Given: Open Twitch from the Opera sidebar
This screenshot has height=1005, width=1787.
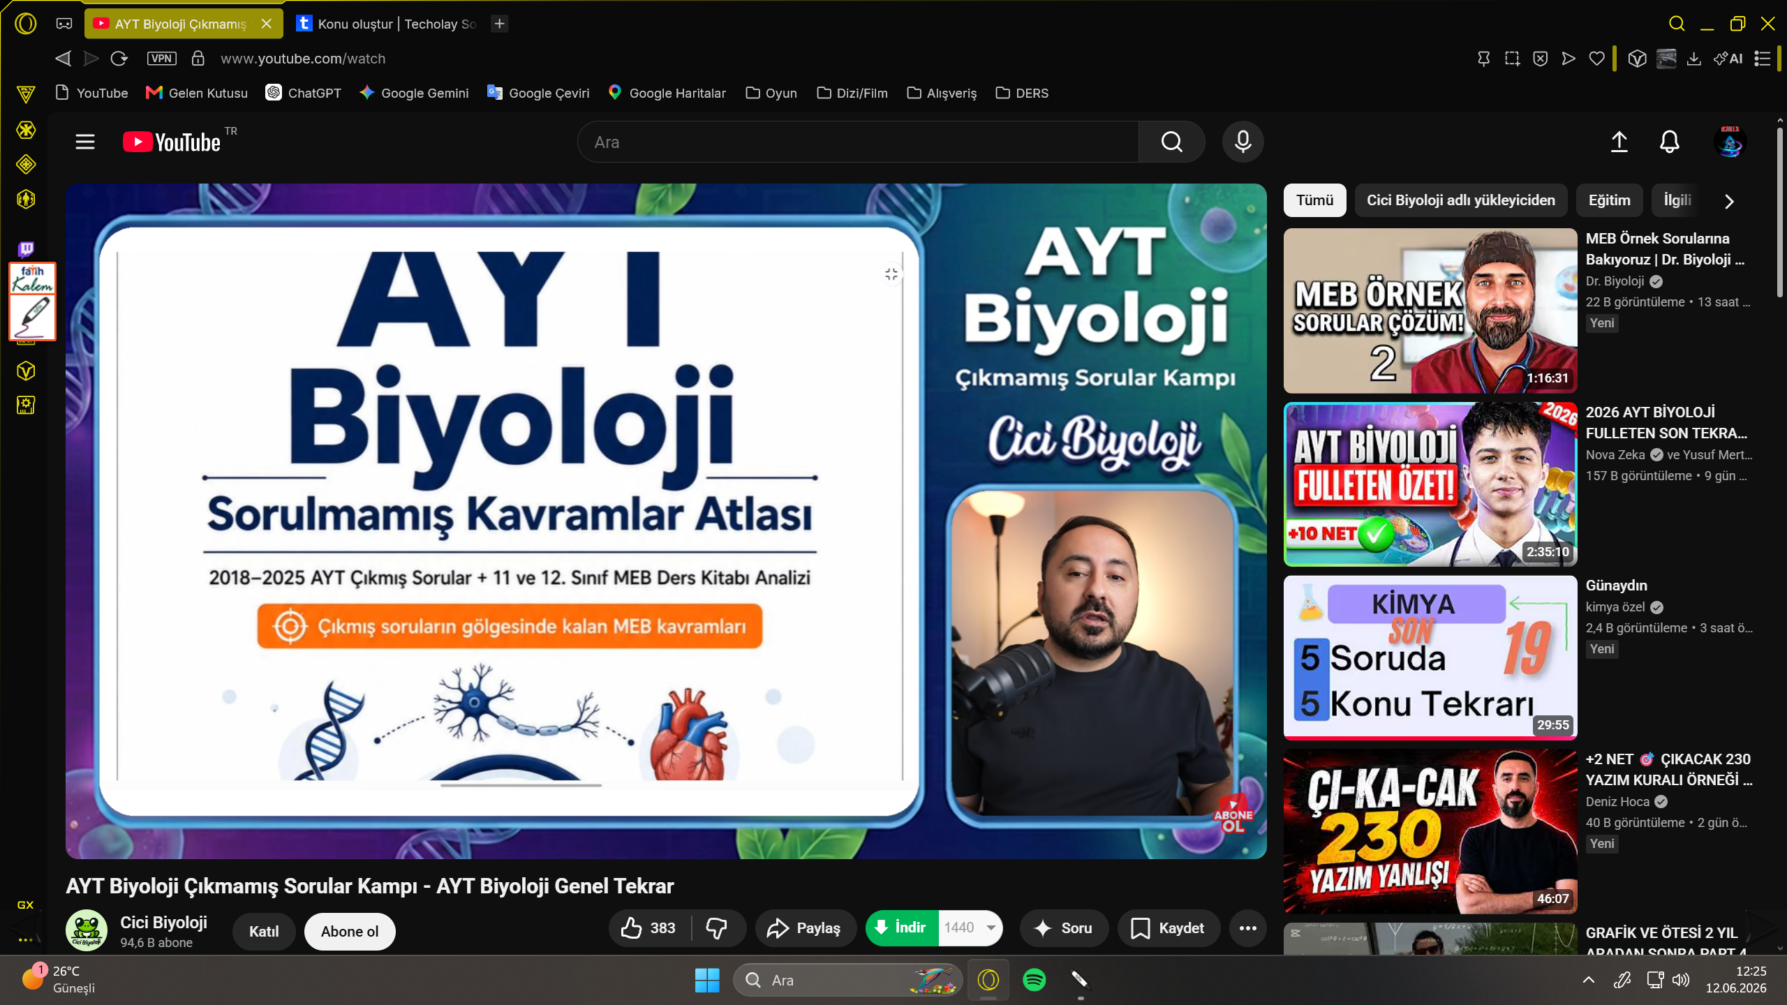Looking at the screenshot, I should tap(26, 249).
